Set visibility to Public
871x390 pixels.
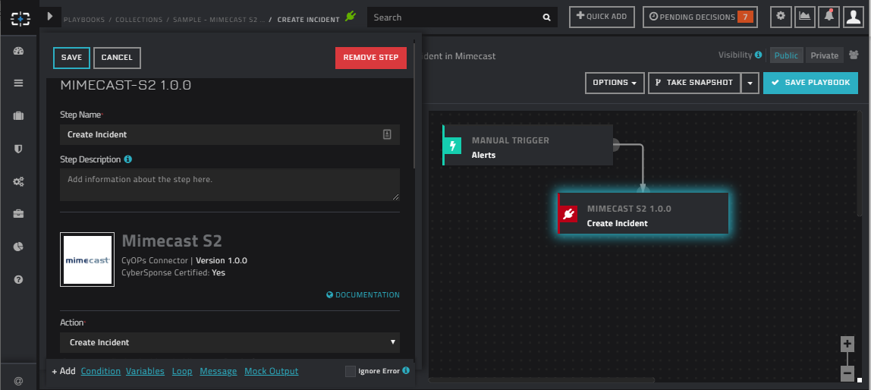tap(786, 55)
